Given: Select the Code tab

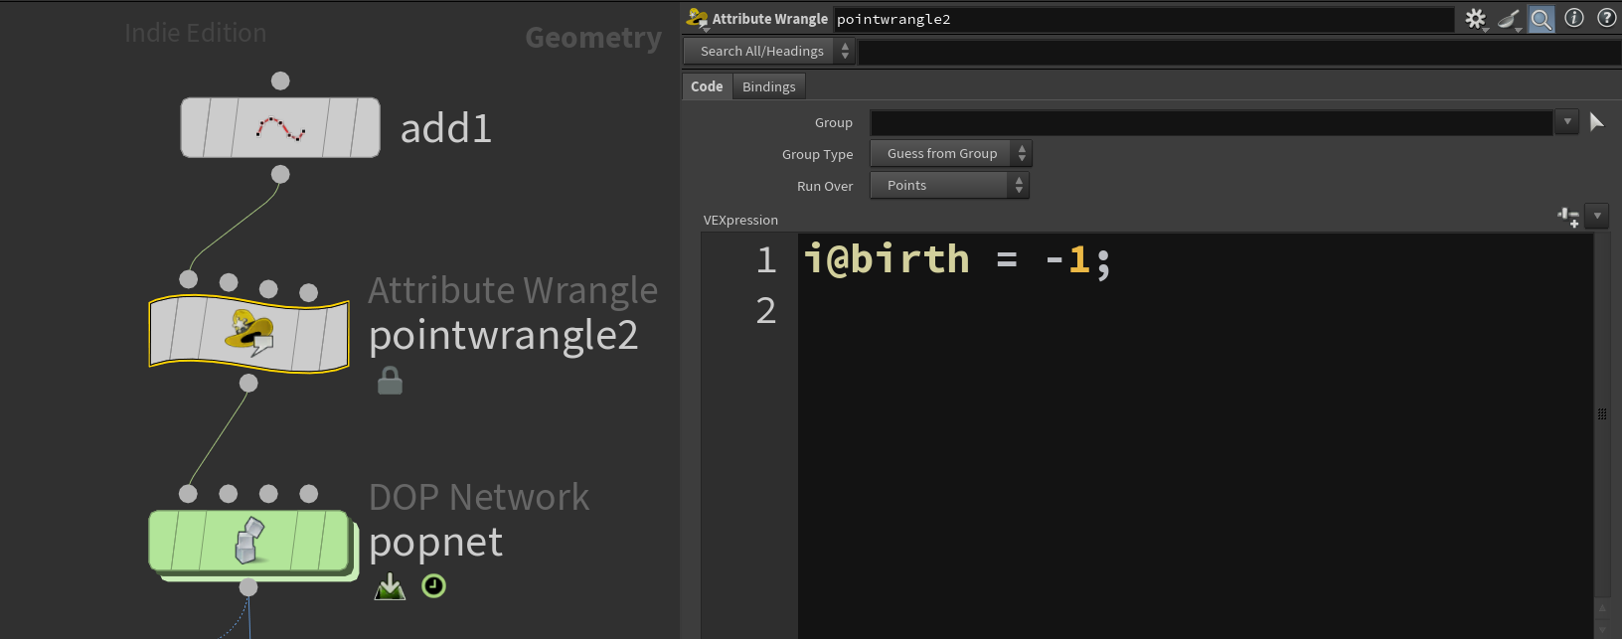Looking at the screenshot, I should point(707,87).
